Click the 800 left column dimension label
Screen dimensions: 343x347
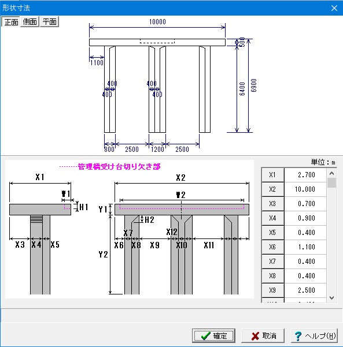pos(109,149)
